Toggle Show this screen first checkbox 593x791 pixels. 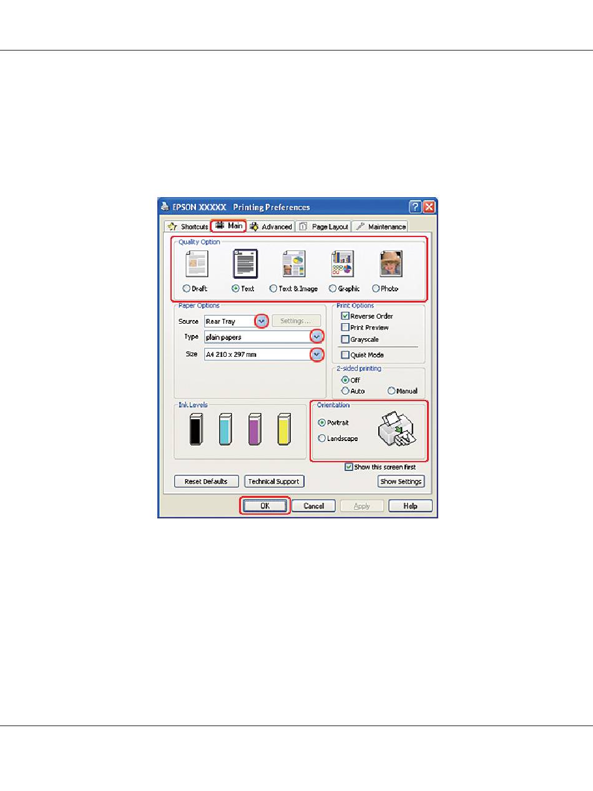[x=349, y=467]
